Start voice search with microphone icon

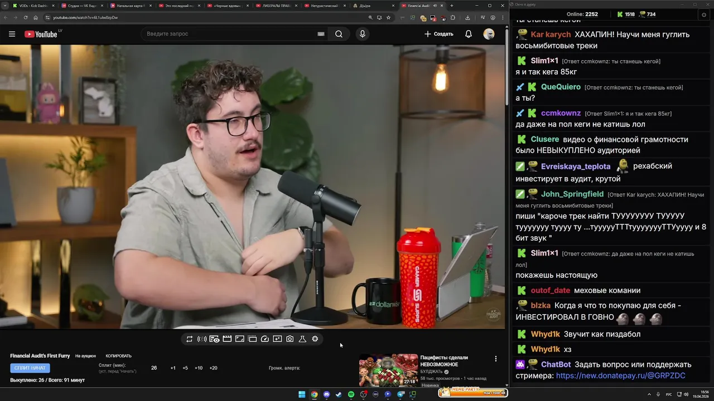[x=363, y=34]
